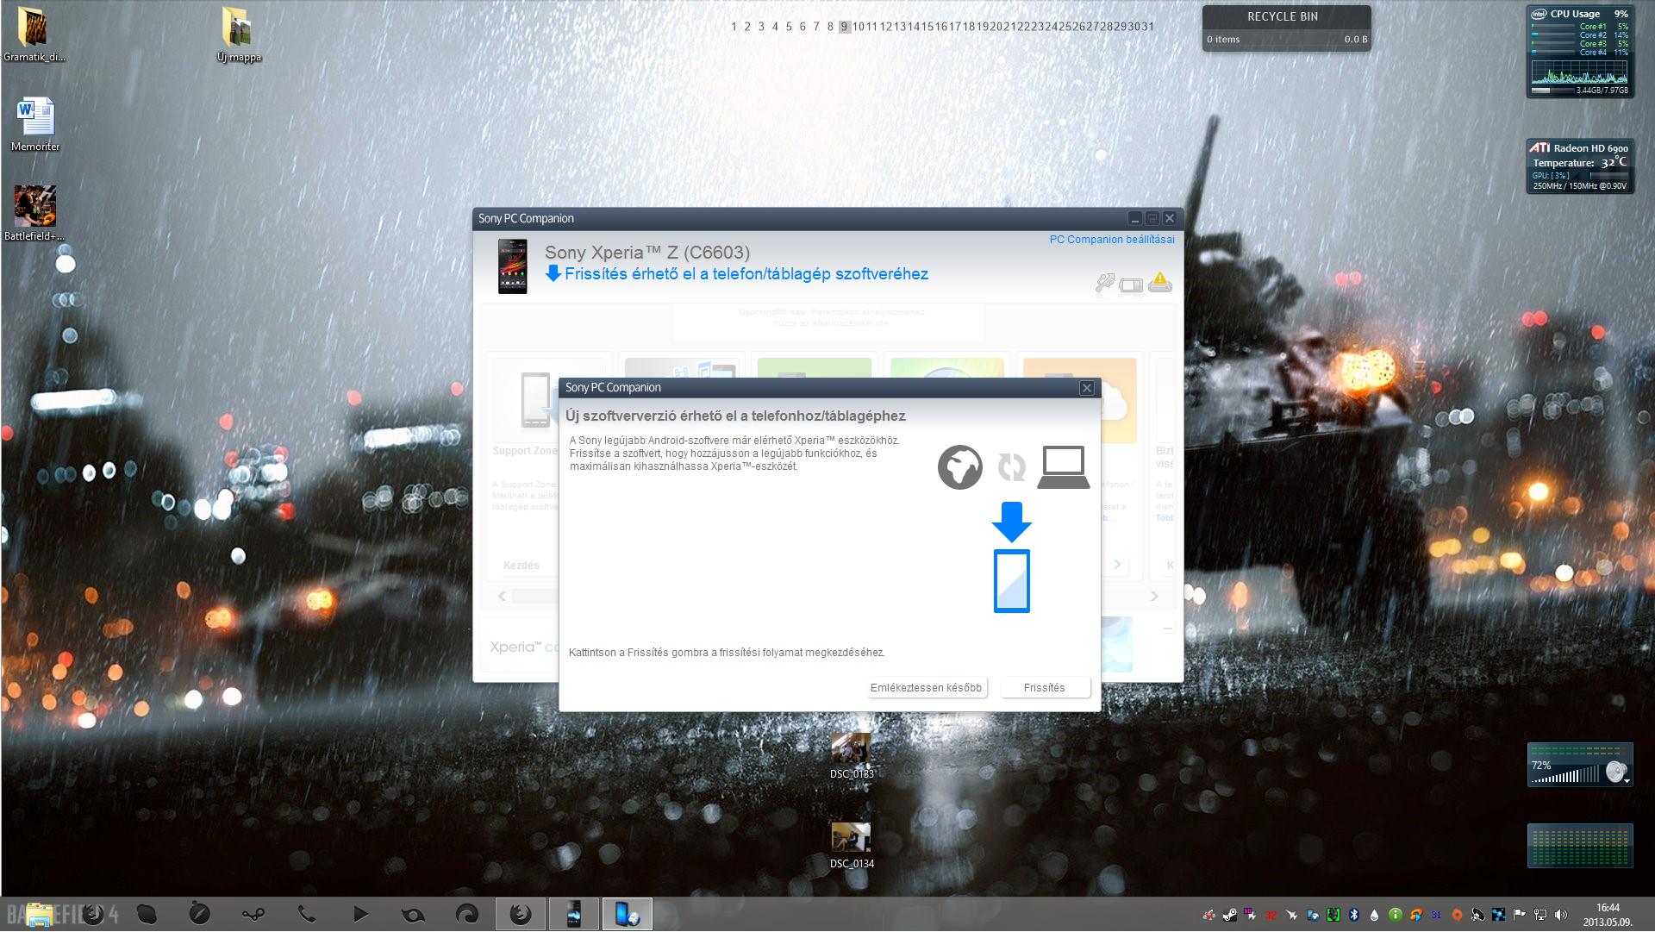Open the Gramatik folder on the desktop
This screenshot has width=1655, height=932.
pyautogui.click(x=34, y=34)
